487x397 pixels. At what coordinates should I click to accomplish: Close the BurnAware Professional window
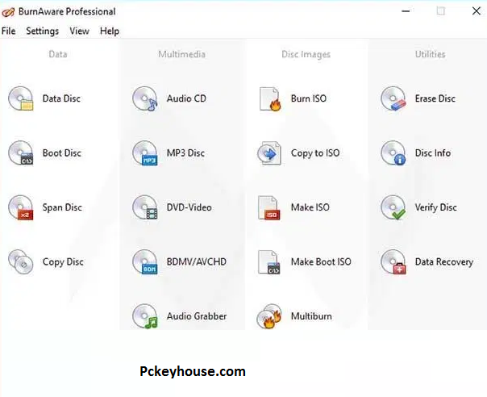pos(477,11)
